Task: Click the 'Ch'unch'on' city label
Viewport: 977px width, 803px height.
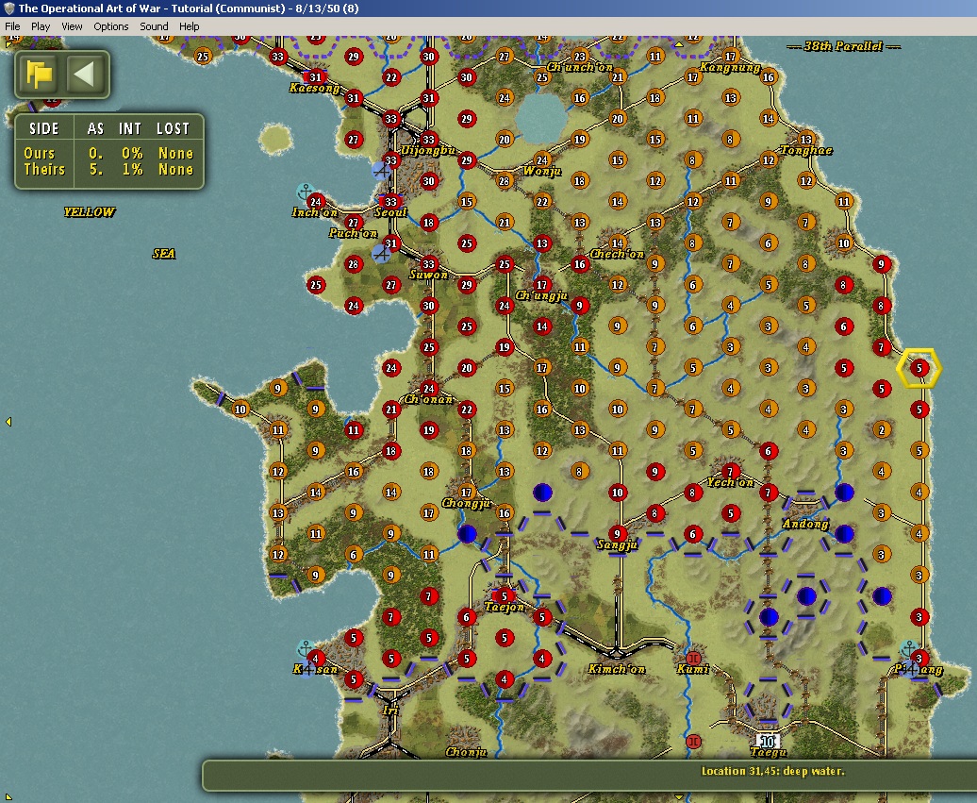Action: 579,67
